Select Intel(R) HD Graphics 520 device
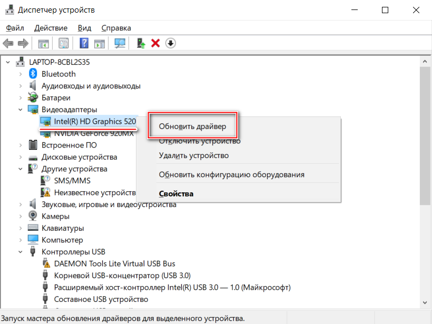Image resolution: width=432 pixels, height=324 pixels. (95, 121)
